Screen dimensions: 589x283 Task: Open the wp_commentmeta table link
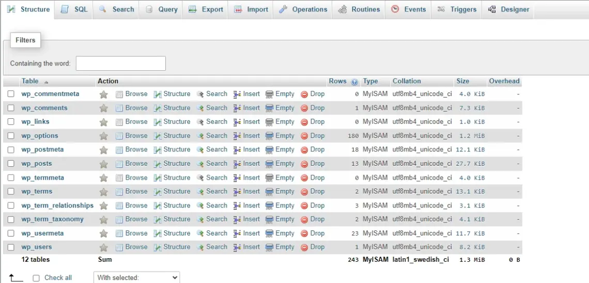pos(50,94)
